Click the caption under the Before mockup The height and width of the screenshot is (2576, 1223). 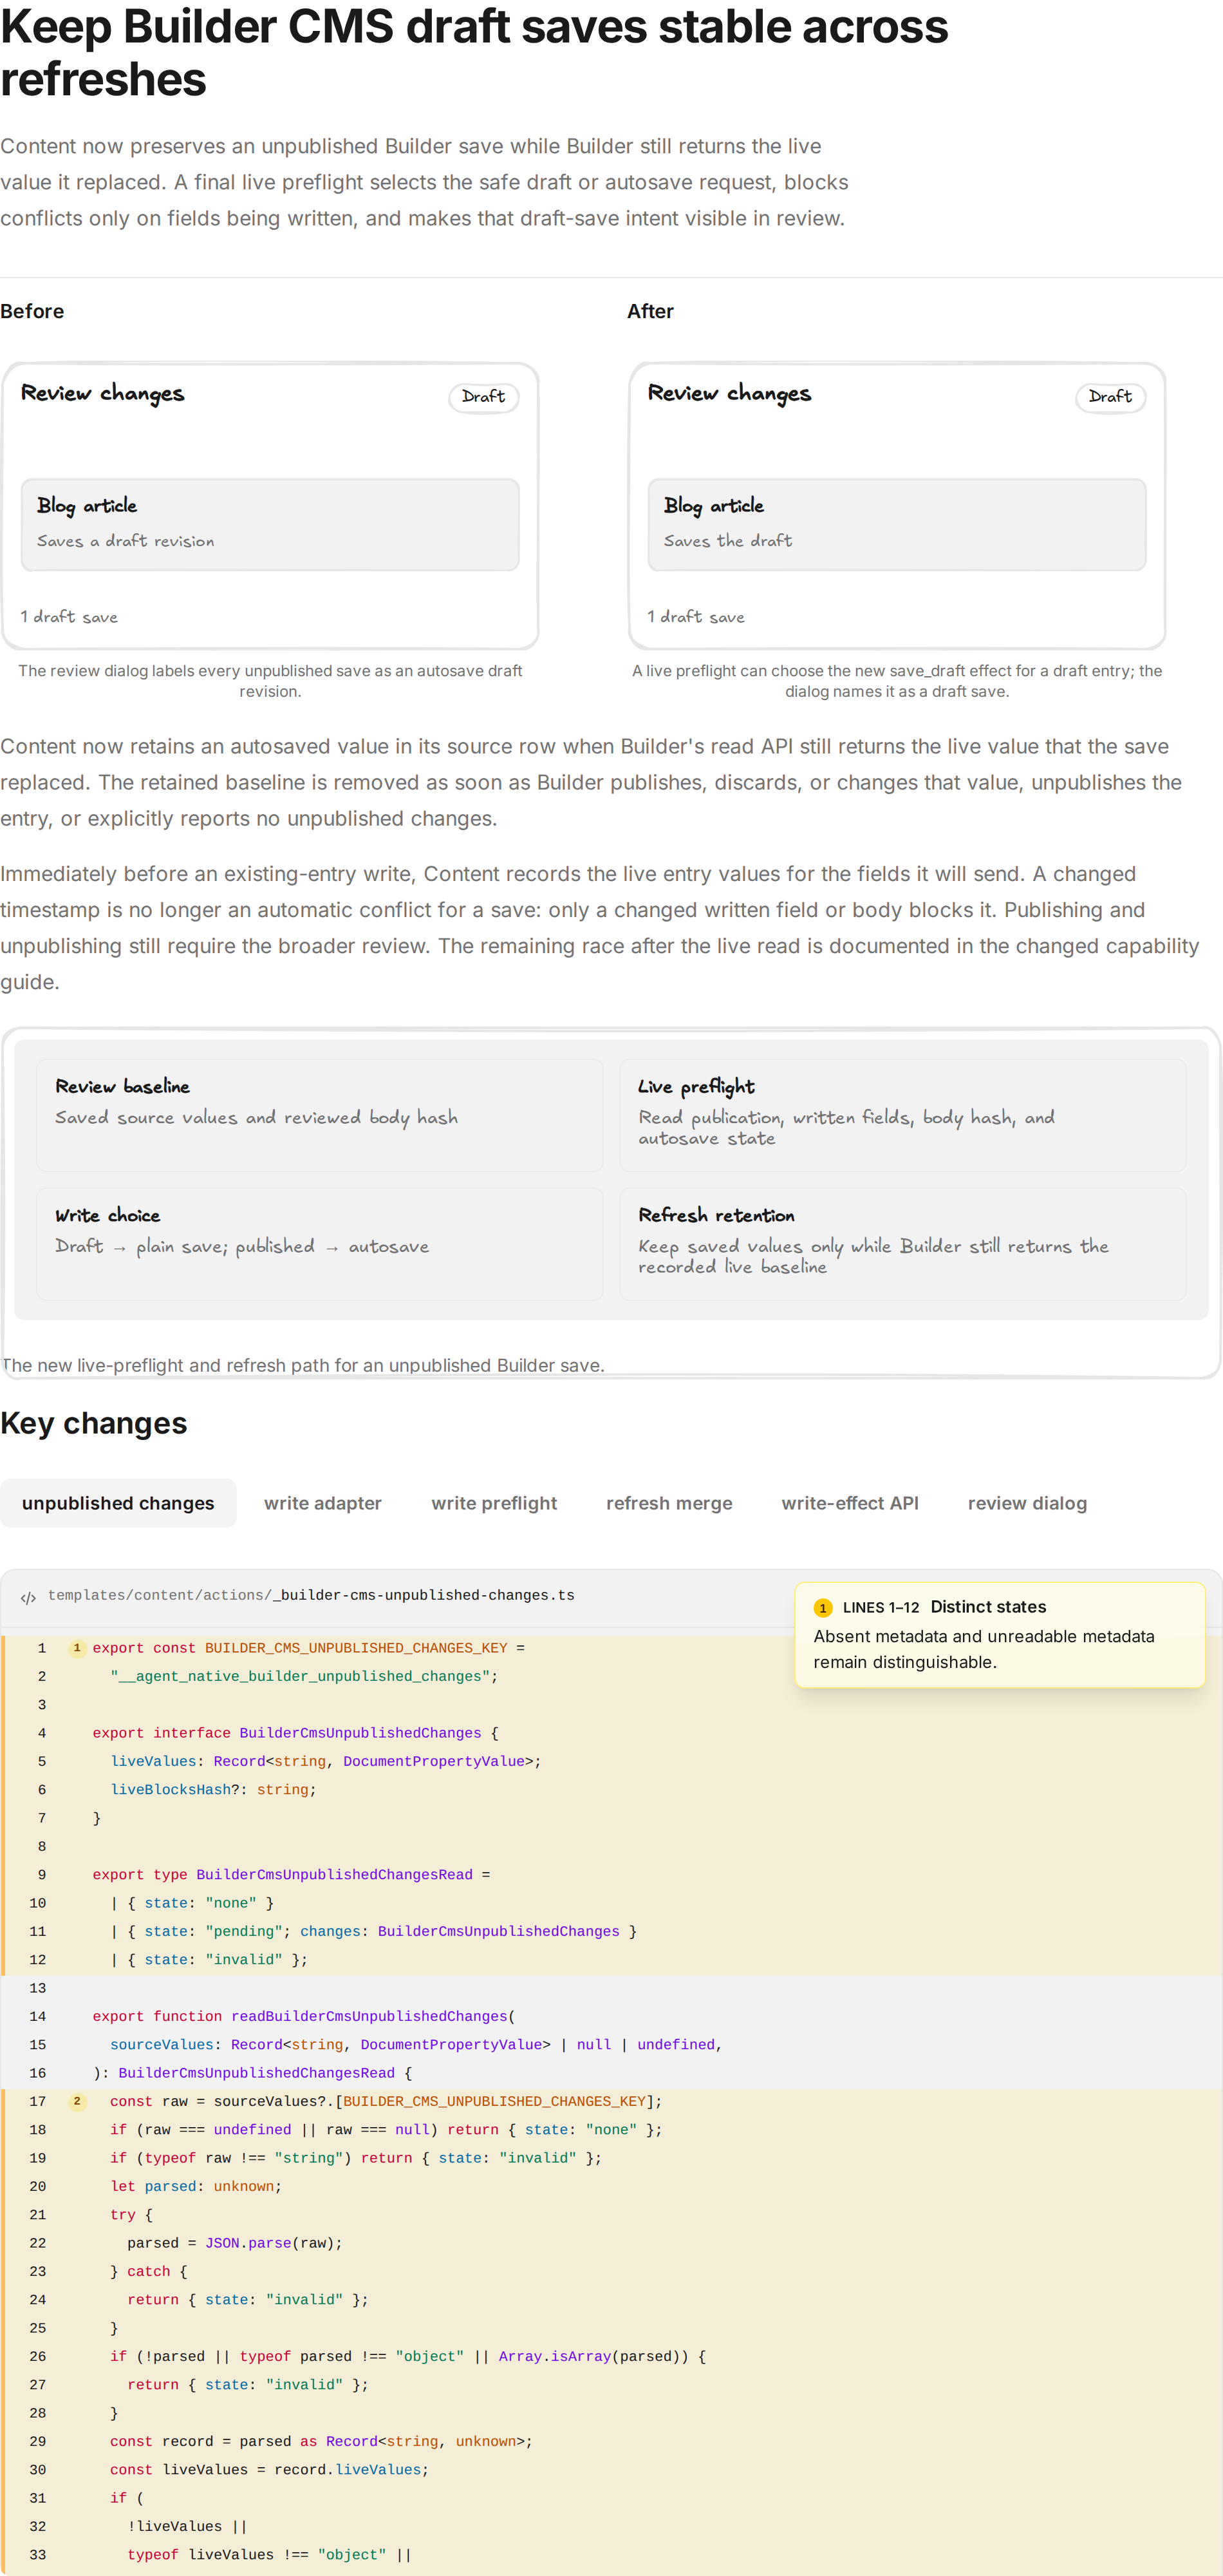tap(270, 681)
